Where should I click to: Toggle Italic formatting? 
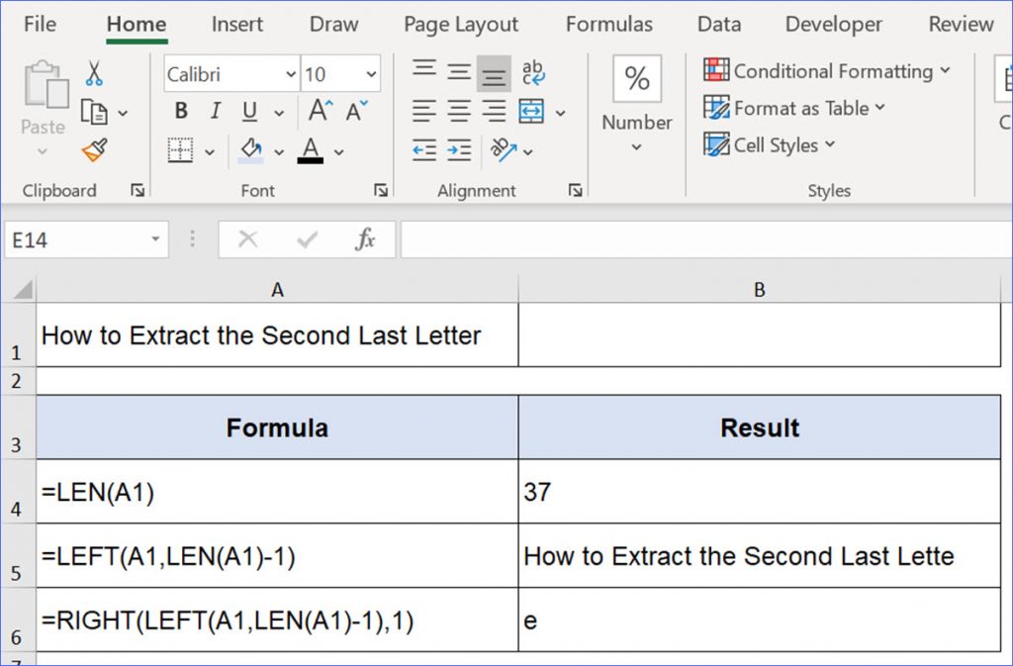pyautogui.click(x=215, y=111)
